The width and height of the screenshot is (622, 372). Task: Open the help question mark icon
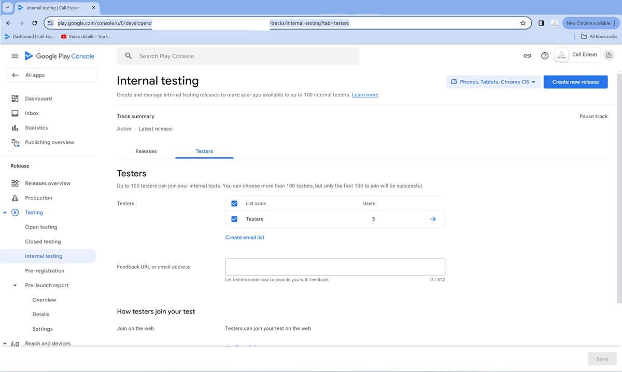545,56
